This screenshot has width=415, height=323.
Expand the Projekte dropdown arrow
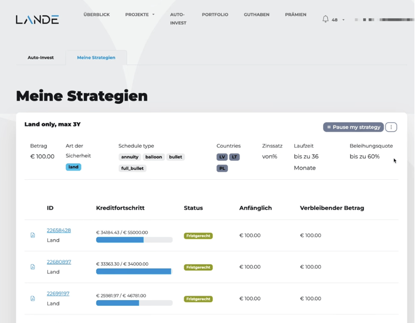point(153,15)
